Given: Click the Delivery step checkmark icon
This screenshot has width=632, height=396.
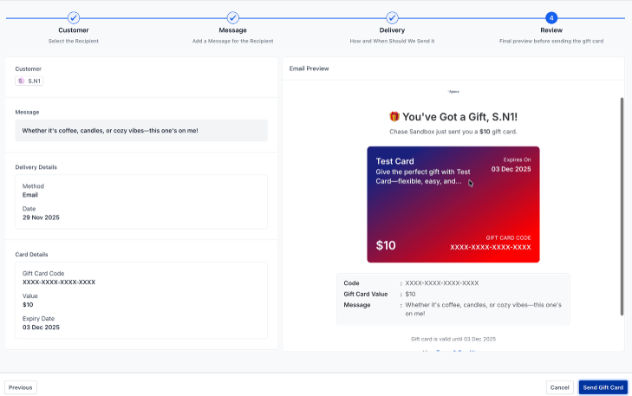Looking at the screenshot, I should pos(392,17).
